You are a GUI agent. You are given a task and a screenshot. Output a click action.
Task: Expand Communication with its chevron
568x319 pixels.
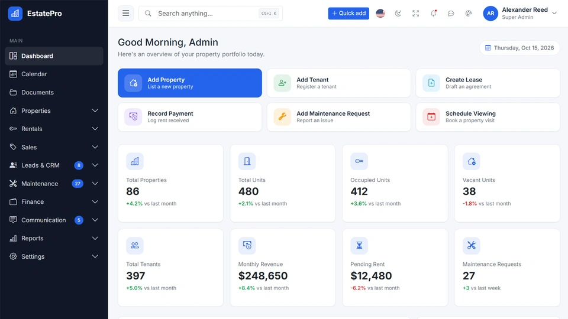pyautogui.click(x=95, y=220)
